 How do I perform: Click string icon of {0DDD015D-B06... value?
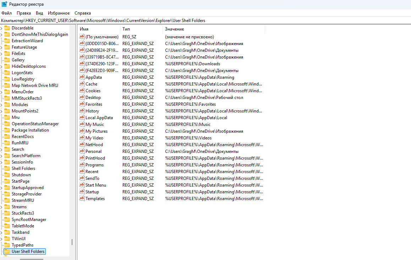pyautogui.click(x=82, y=44)
